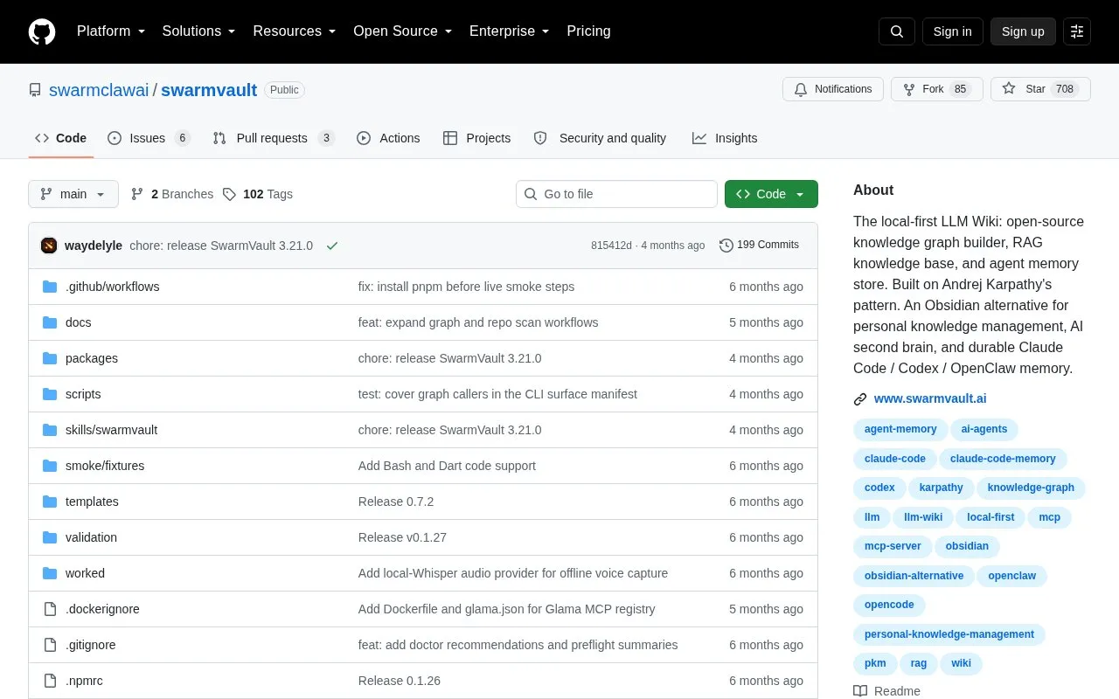
Task: Click the Readme book icon
Action: click(x=860, y=691)
